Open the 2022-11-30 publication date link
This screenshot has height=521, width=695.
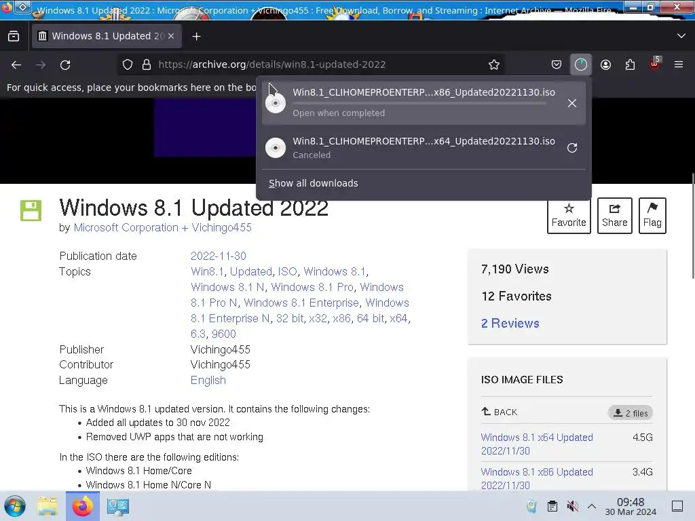218,256
